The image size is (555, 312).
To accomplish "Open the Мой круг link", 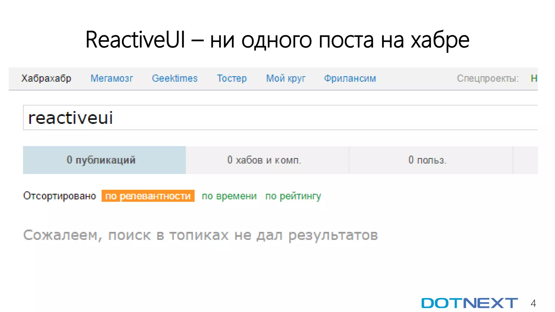I will click(286, 78).
